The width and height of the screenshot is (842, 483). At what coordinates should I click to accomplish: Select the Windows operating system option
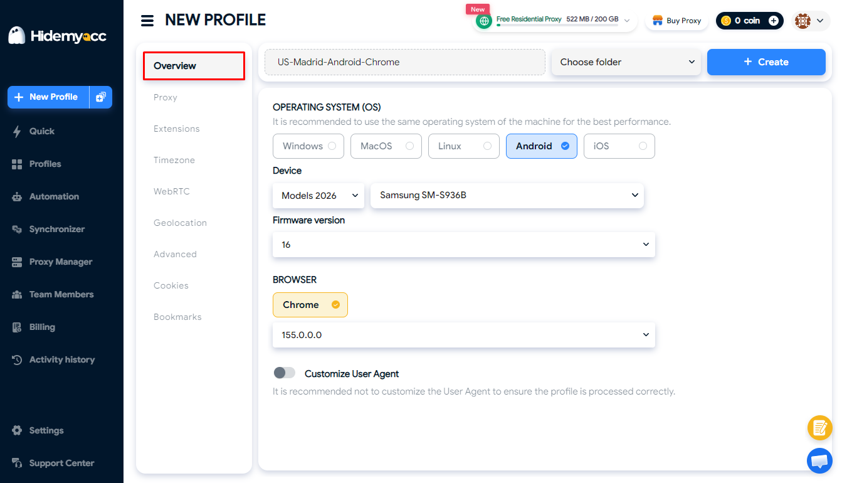click(x=308, y=146)
